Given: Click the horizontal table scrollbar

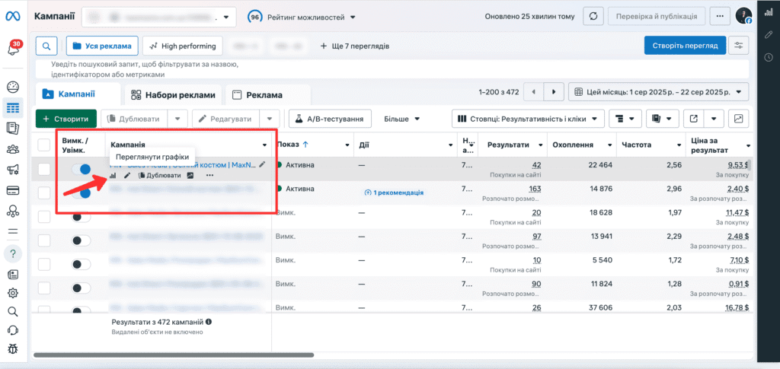Looking at the screenshot, I should pyautogui.click(x=174, y=355).
